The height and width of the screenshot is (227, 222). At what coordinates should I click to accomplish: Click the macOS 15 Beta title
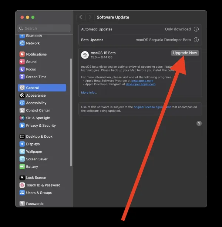pos(103,53)
